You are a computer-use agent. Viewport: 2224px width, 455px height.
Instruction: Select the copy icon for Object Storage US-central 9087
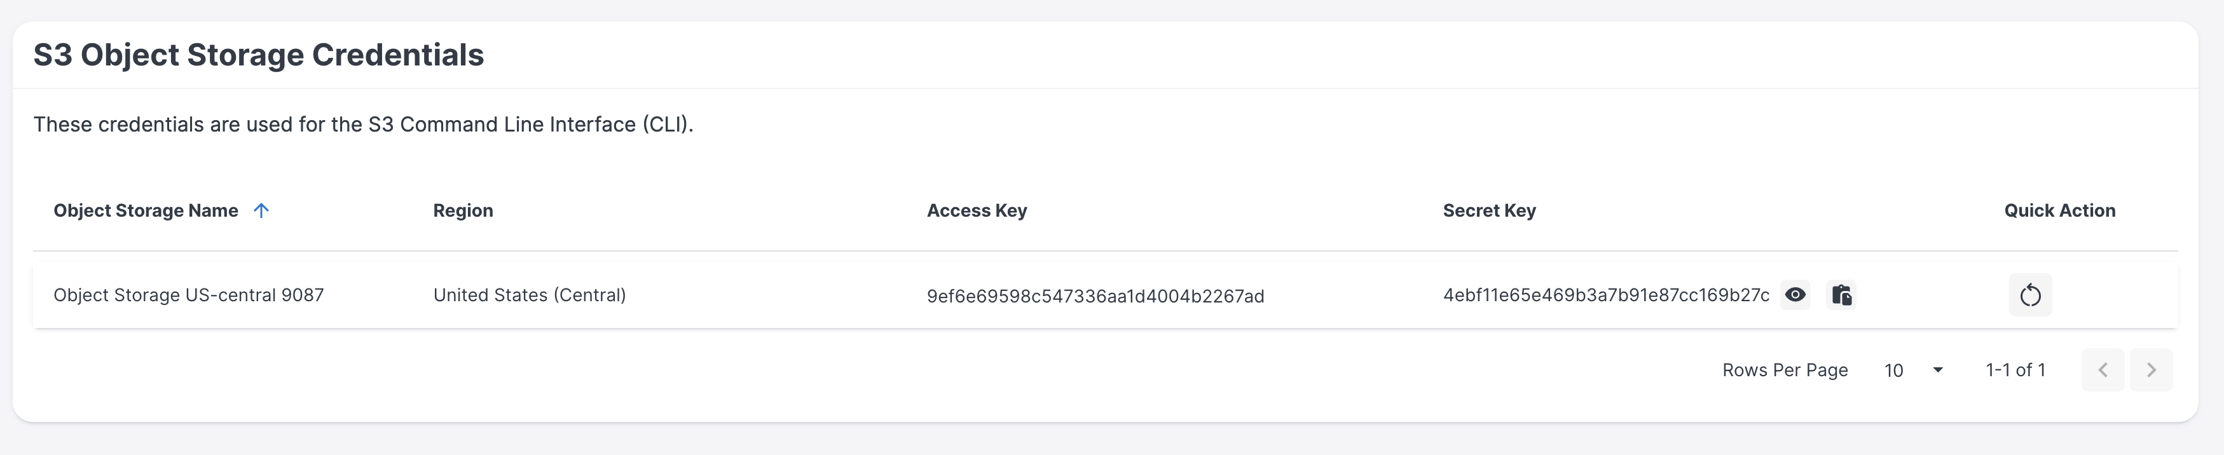[1843, 294]
